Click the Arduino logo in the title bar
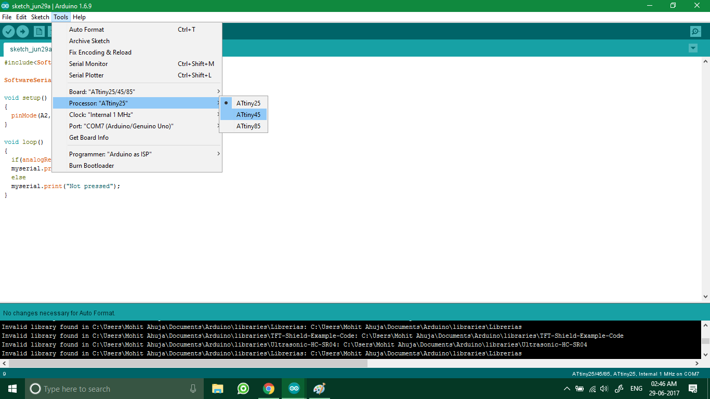710x399 pixels. pos(5,6)
